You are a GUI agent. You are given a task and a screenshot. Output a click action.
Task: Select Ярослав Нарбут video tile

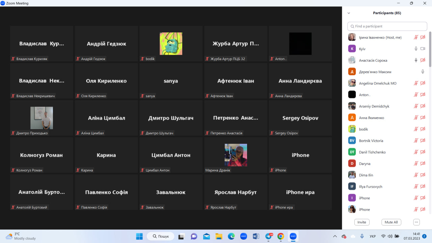236,192
